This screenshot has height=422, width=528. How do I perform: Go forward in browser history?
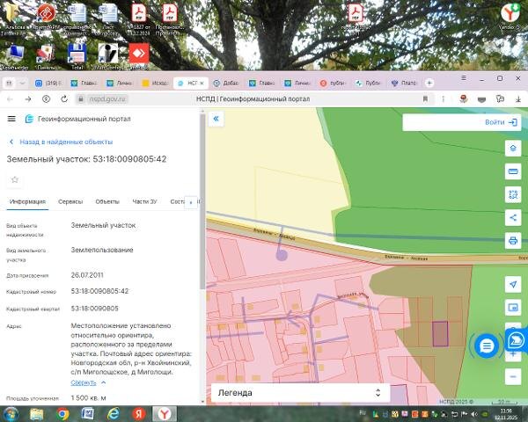point(28,99)
